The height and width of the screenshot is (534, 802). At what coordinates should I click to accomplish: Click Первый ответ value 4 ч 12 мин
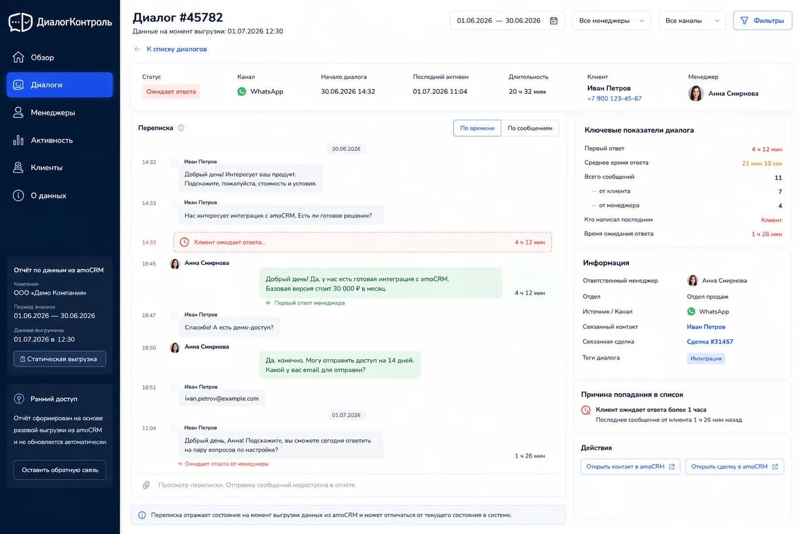pos(766,149)
